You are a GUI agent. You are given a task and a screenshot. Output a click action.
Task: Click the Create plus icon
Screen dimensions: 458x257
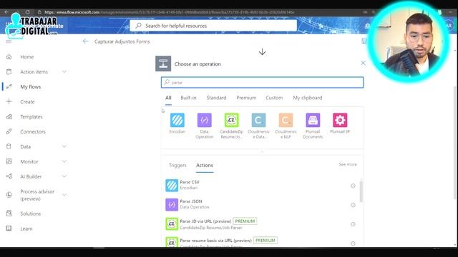[9, 101]
